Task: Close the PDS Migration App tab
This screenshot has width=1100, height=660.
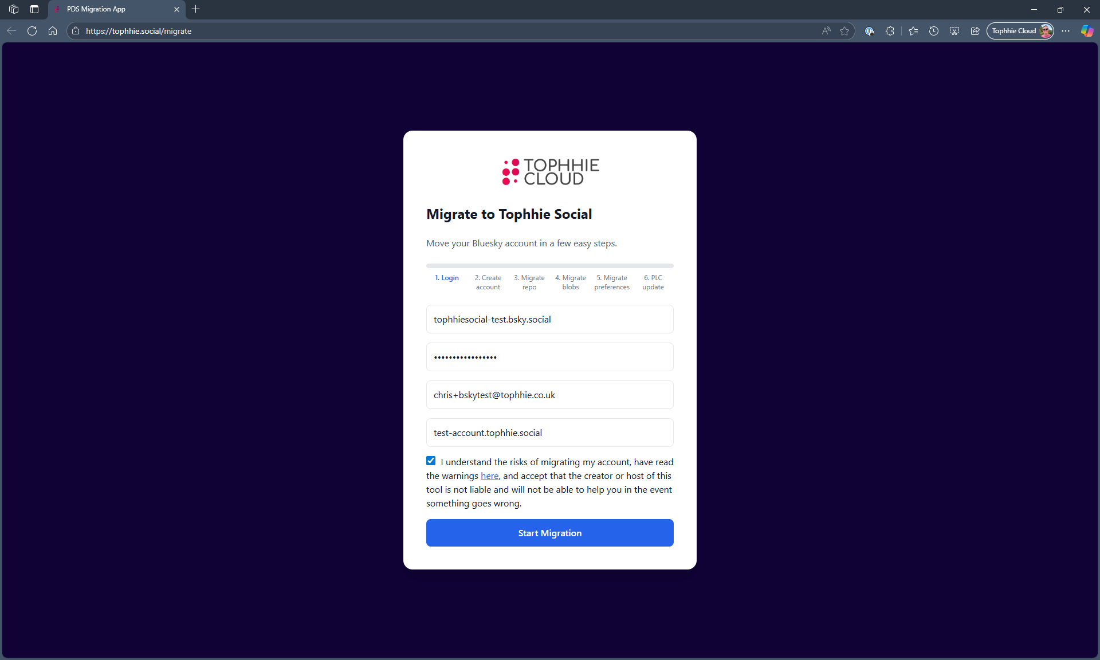Action: 176,9
